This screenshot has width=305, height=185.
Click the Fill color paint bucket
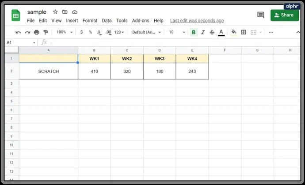[234, 32]
